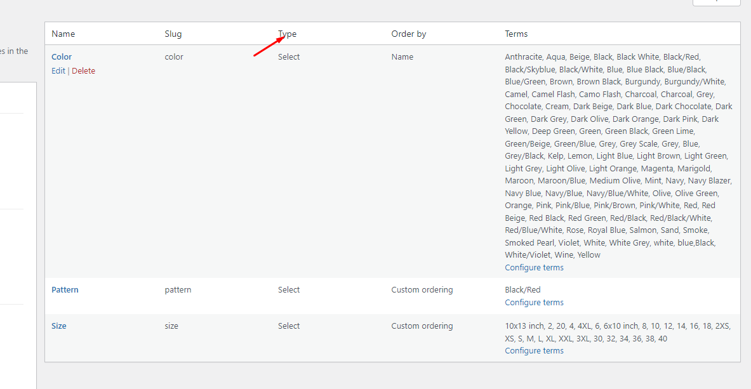
Task: Click the Terms column header
Action: pyautogui.click(x=516, y=34)
